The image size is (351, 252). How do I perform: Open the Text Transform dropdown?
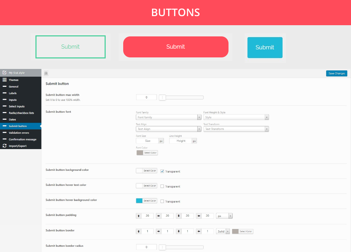[236, 129]
